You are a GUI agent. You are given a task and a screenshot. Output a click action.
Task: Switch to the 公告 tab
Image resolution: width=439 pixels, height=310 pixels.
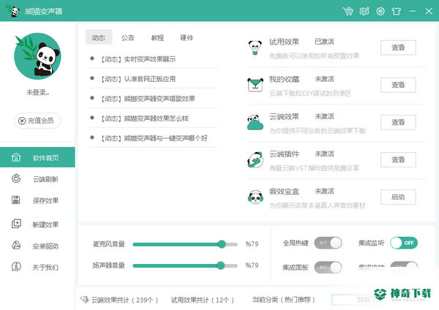point(128,37)
